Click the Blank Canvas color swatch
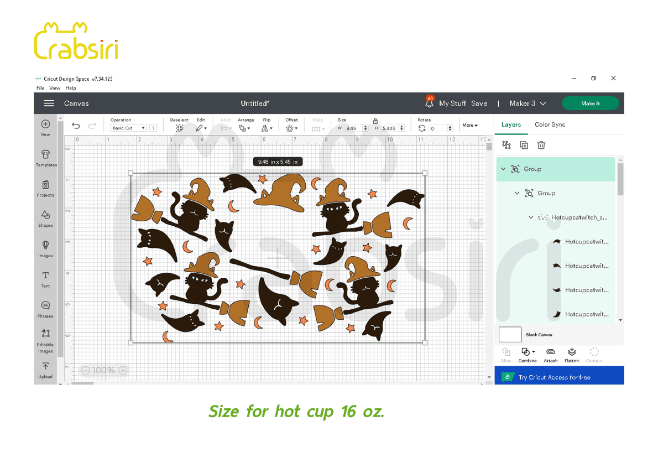 tap(510, 334)
